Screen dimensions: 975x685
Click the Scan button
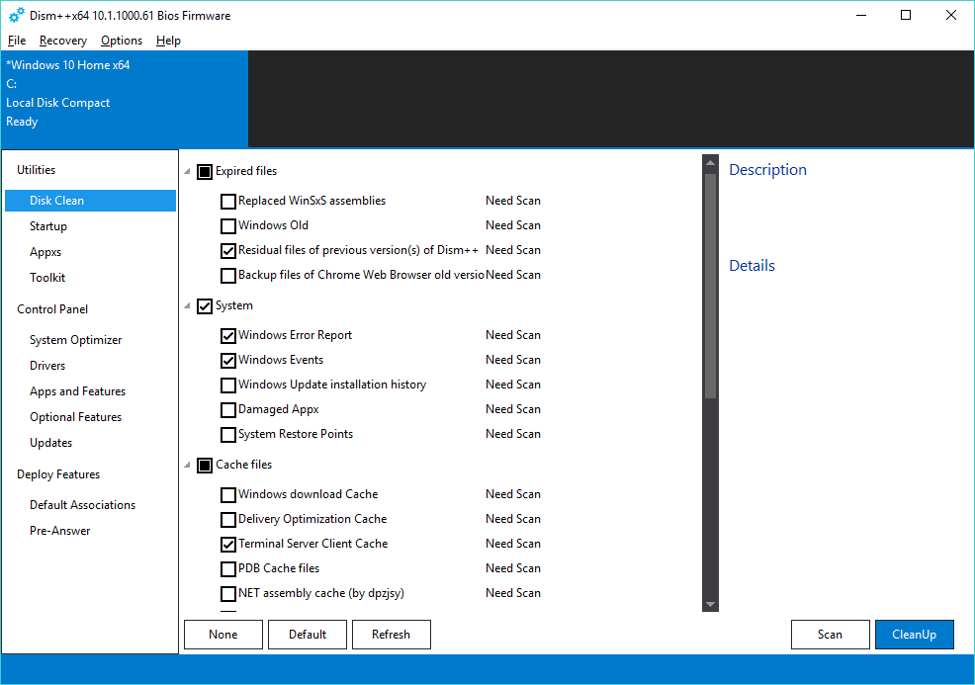click(x=830, y=635)
